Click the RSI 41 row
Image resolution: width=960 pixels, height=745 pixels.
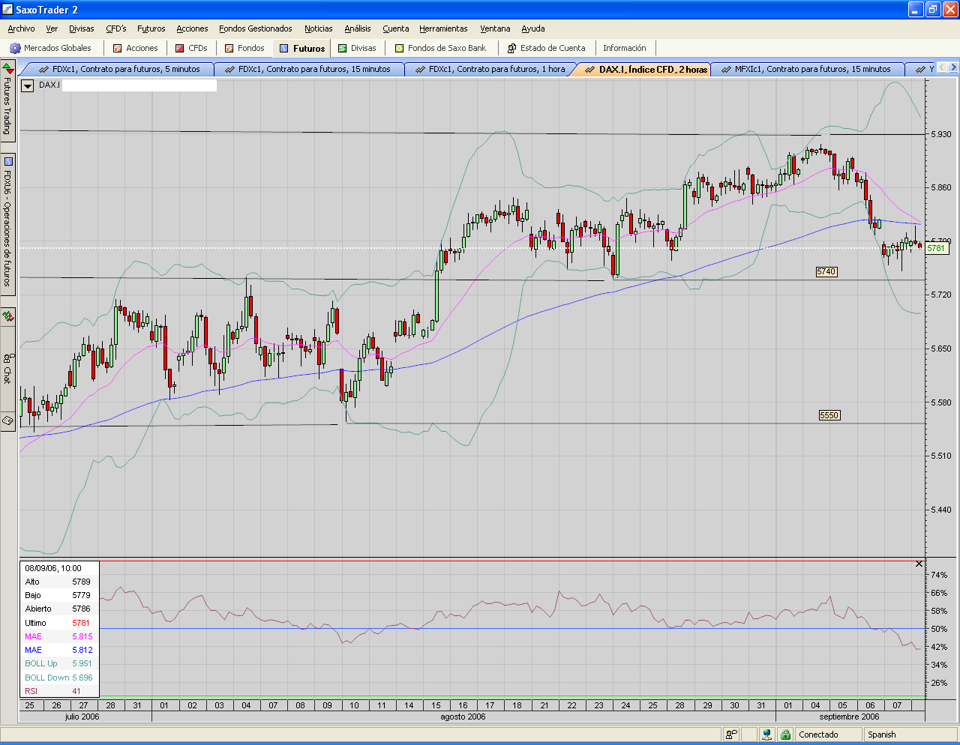[58, 691]
